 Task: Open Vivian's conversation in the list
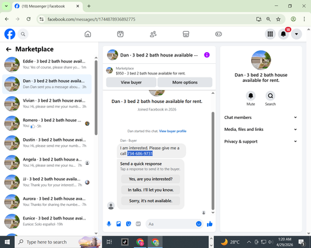[x=47, y=104]
